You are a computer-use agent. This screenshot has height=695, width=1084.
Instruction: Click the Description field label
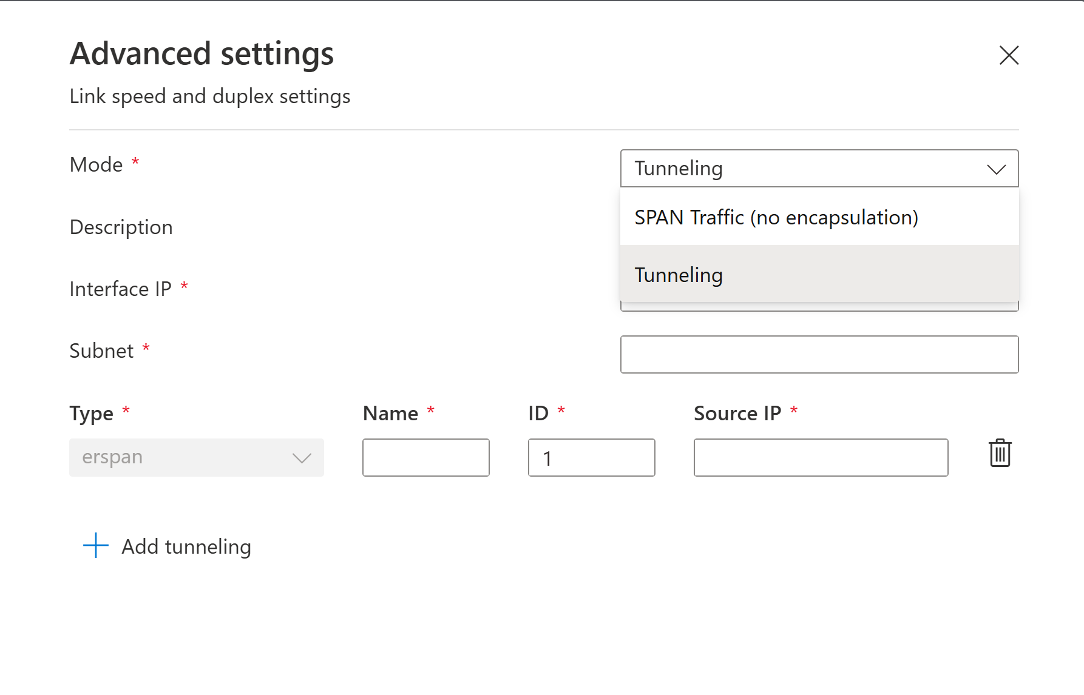(x=121, y=227)
